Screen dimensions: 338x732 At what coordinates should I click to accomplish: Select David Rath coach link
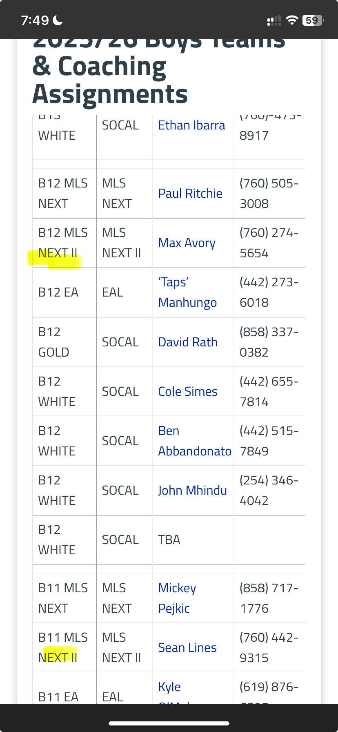click(x=188, y=342)
